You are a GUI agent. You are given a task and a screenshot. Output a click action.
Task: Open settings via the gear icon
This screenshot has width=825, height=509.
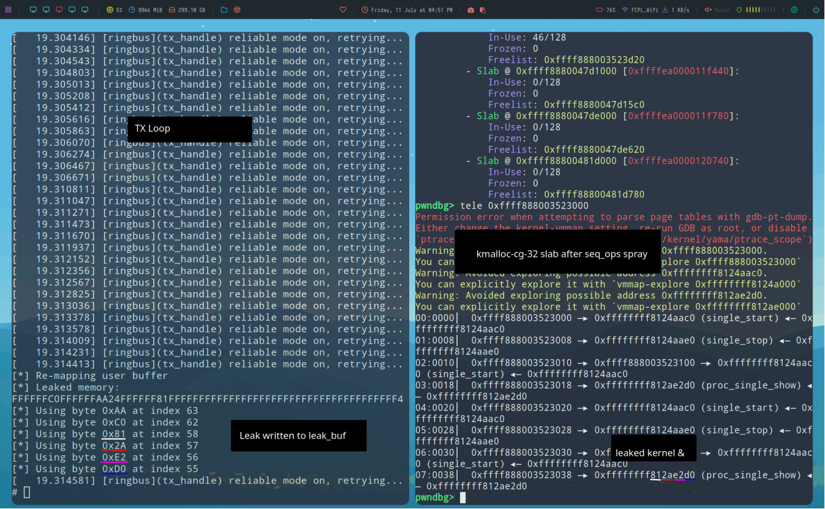[x=794, y=10]
